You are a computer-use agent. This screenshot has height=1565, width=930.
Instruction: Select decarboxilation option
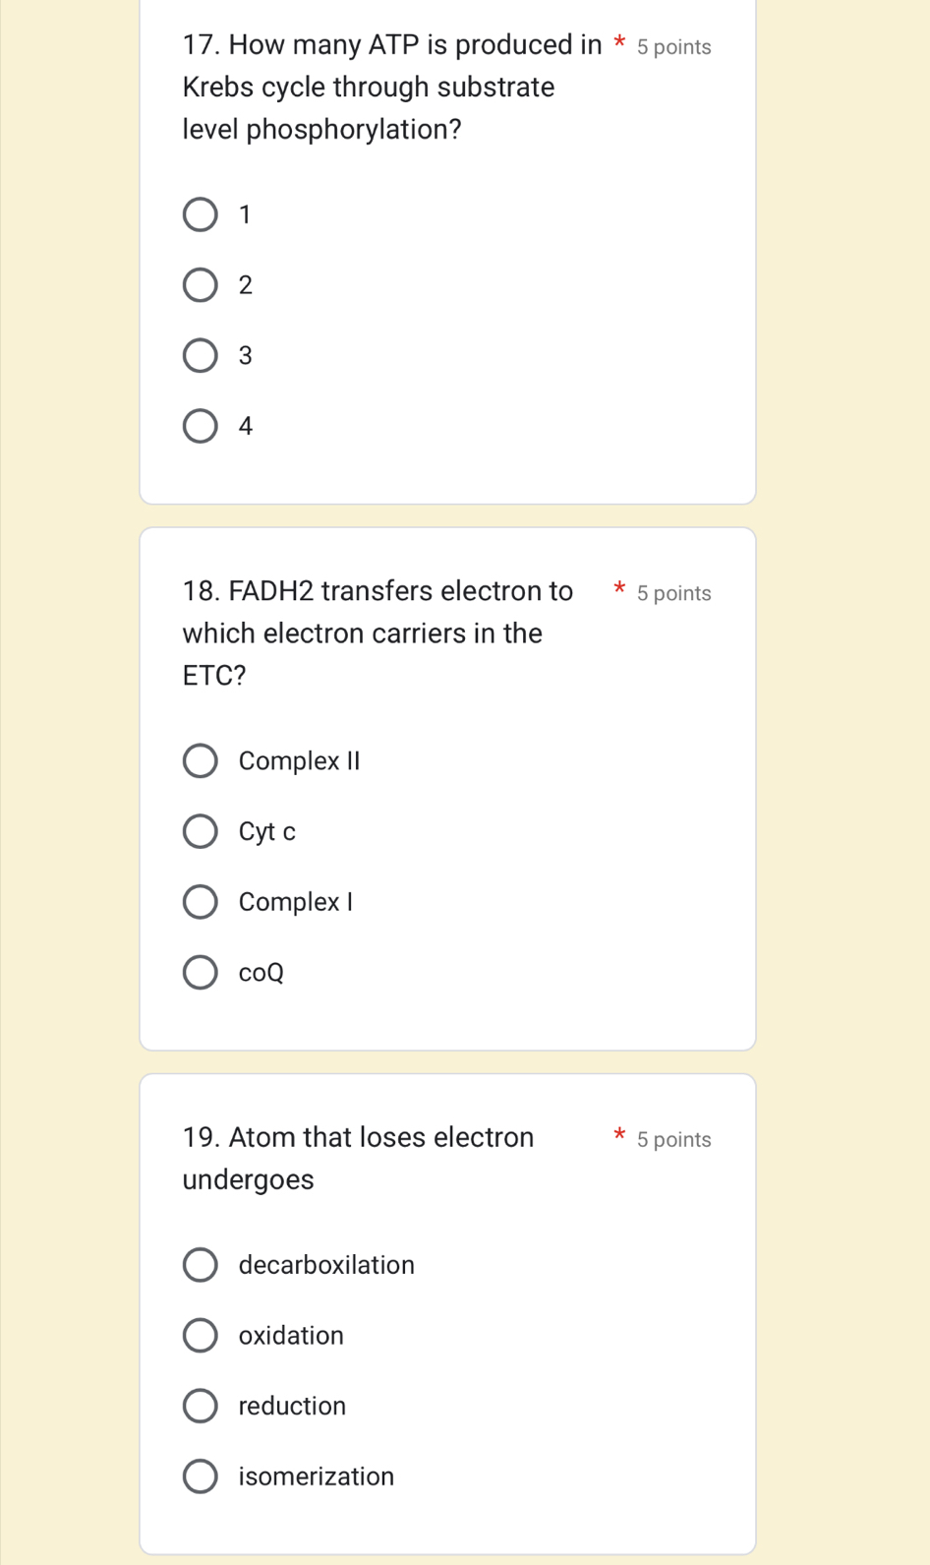201,1265
